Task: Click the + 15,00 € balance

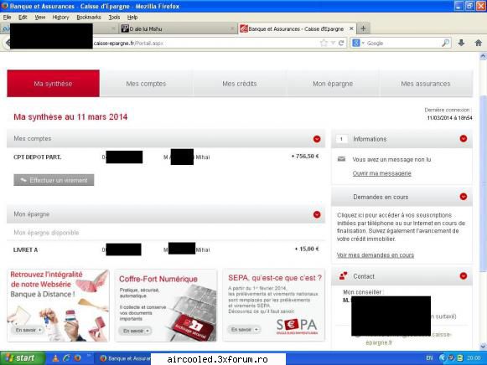Action: pos(307,249)
